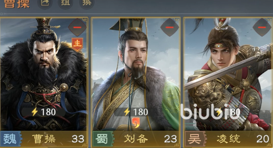This screenshot has width=273, height=148.
Task: Remove 刘备 with the red minus icon
Action: [x=170, y=27]
